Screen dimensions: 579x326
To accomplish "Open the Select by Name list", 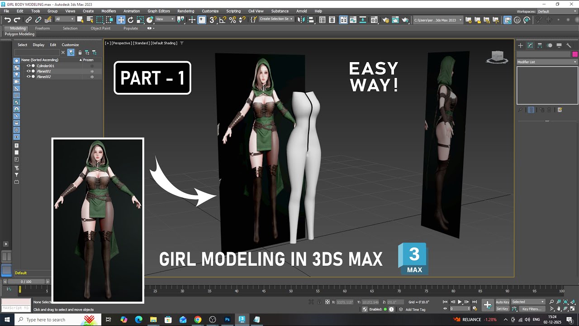I will (90, 19).
